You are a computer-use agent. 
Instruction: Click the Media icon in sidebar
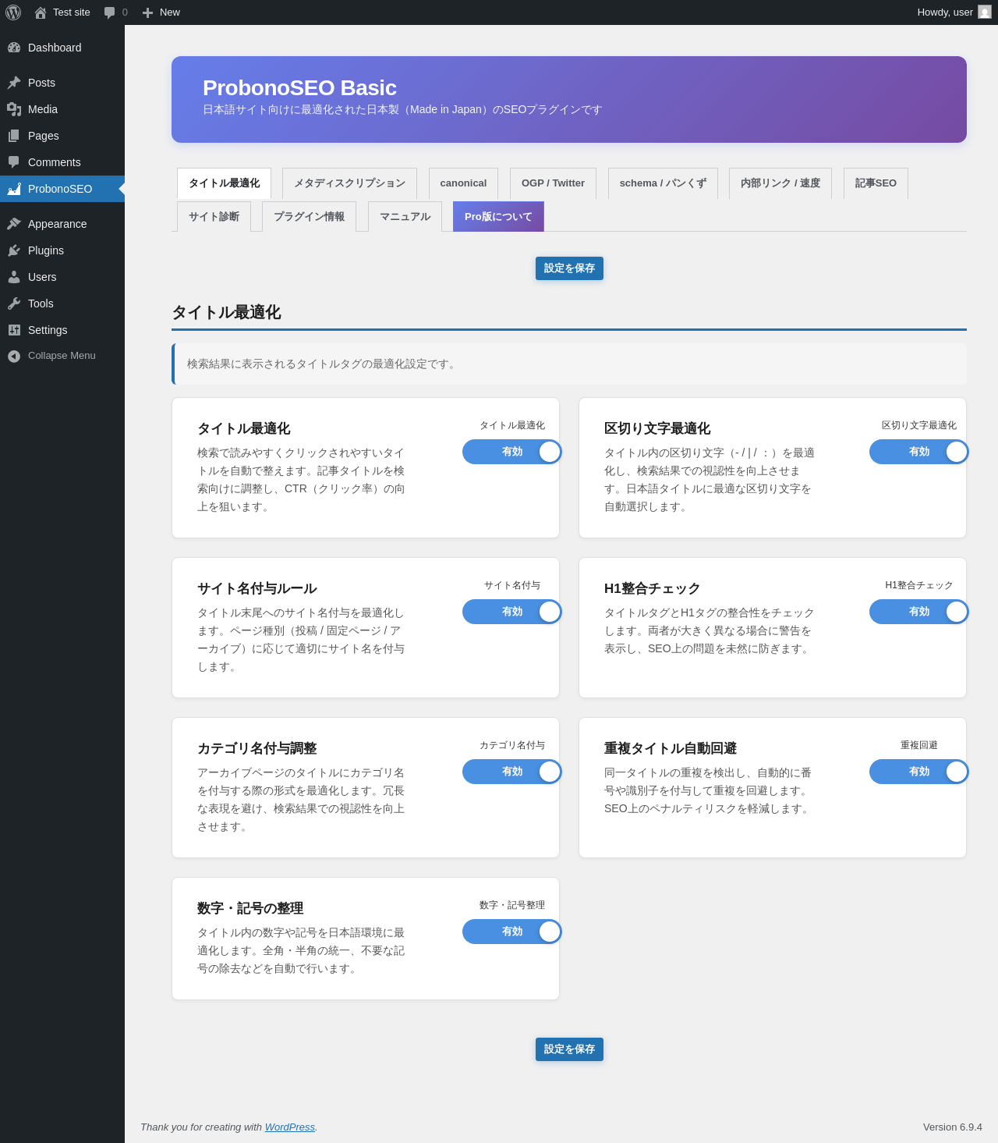tap(14, 109)
